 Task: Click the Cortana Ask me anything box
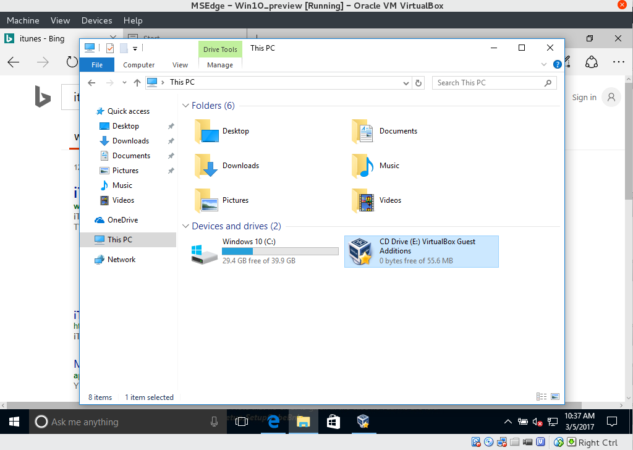coord(127,422)
